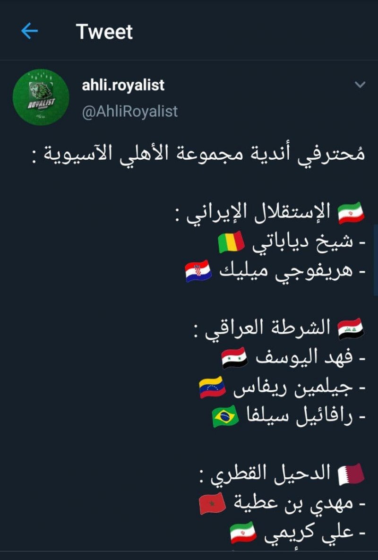Open the ahli.royalist display name

(123, 85)
